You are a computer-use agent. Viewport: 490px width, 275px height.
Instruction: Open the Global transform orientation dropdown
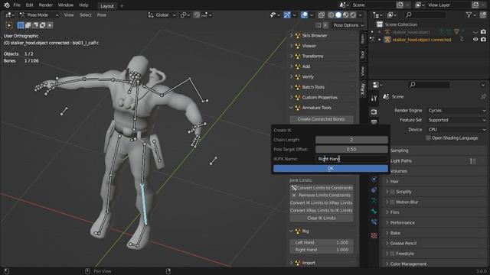[162, 15]
